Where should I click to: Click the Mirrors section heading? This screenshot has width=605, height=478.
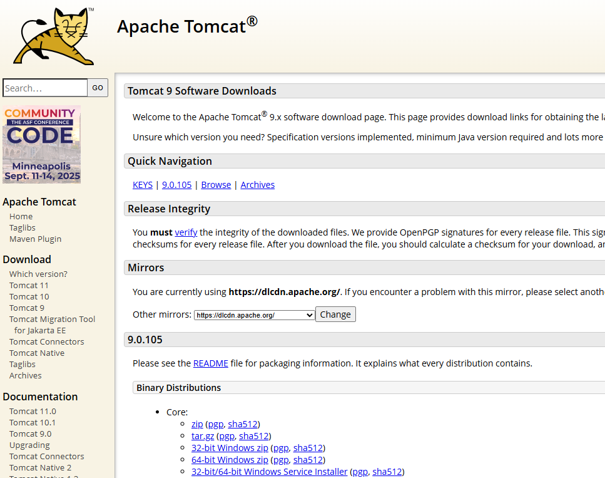[x=146, y=268]
